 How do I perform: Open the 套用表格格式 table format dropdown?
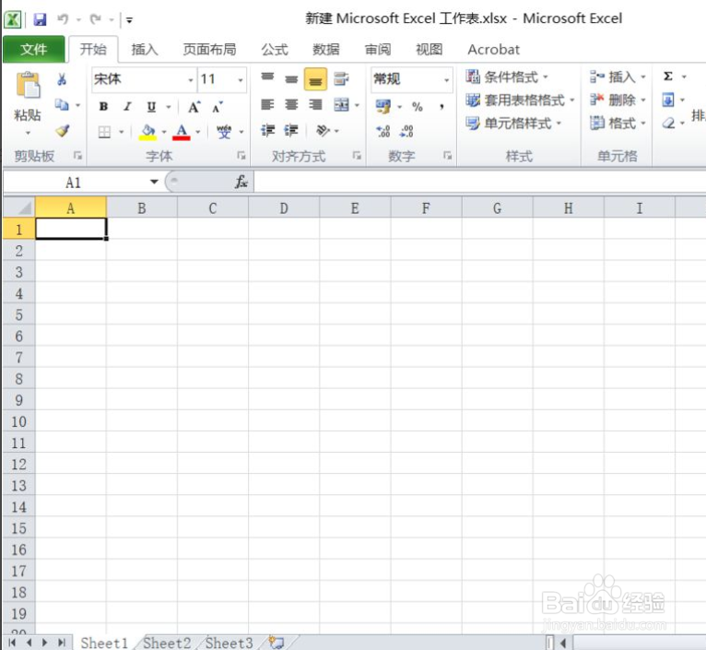pos(521,100)
